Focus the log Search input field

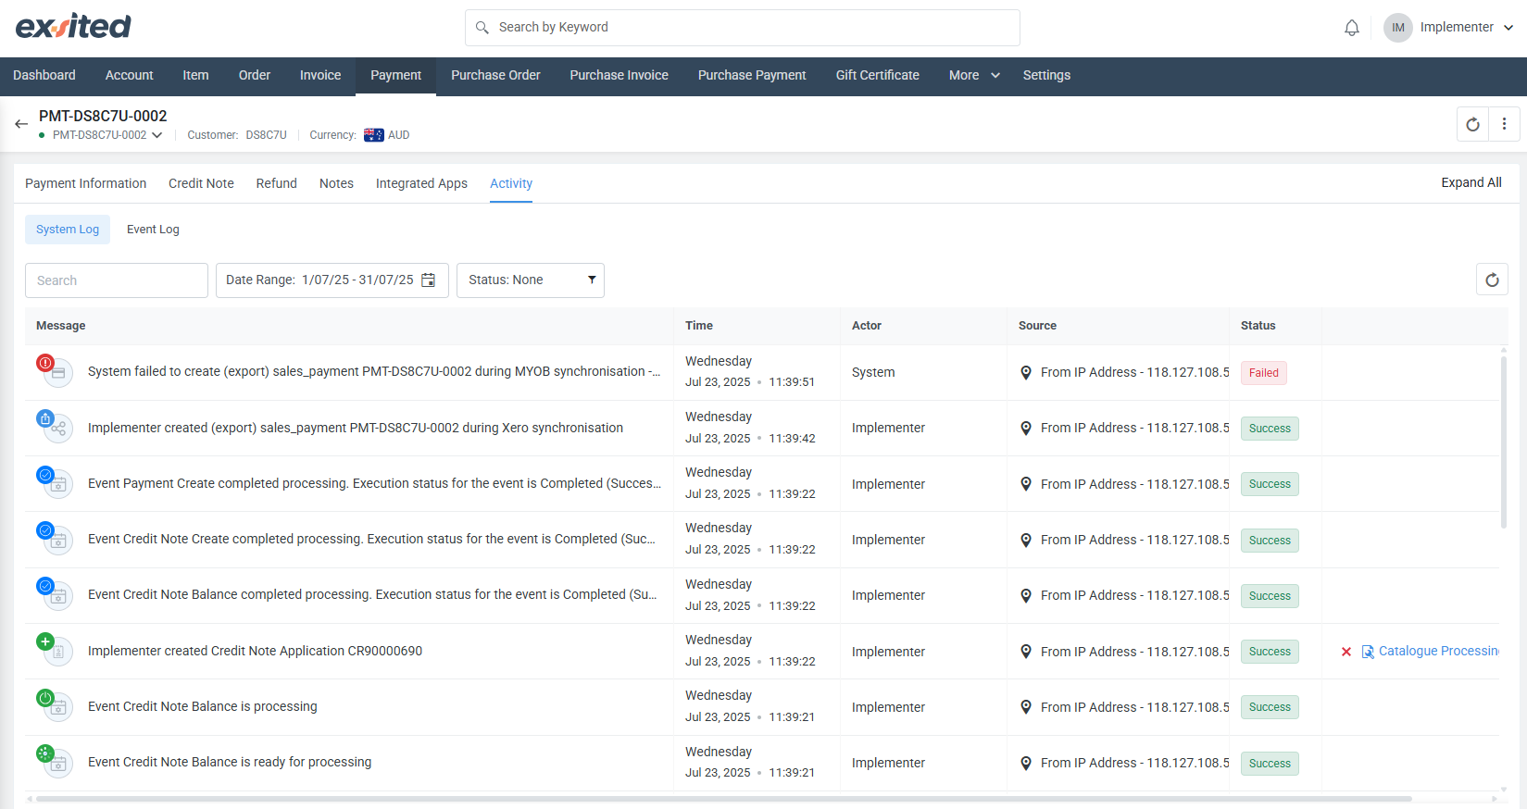(117, 280)
